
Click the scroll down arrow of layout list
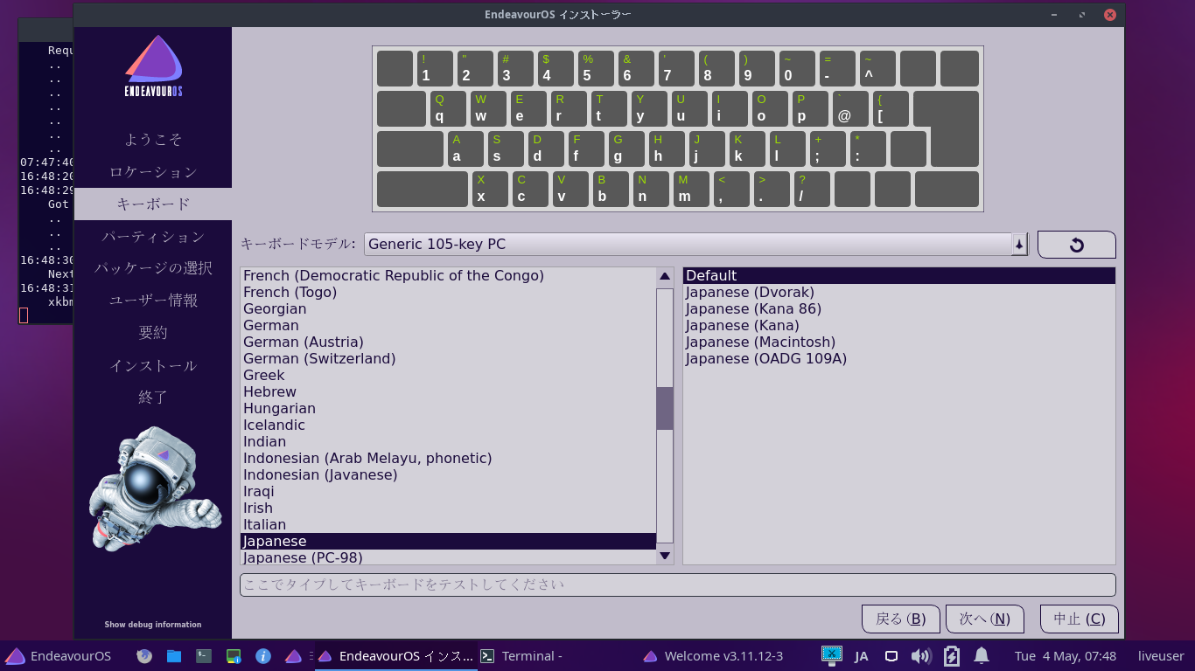[x=665, y=556]
